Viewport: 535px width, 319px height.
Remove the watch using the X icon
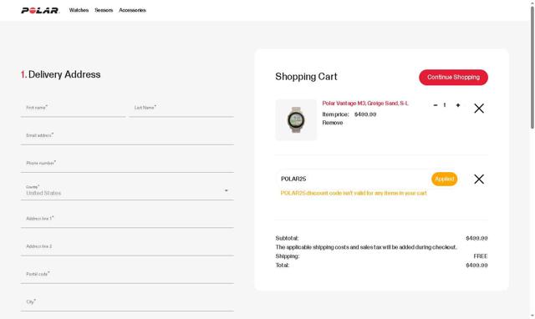coord(479,109)
